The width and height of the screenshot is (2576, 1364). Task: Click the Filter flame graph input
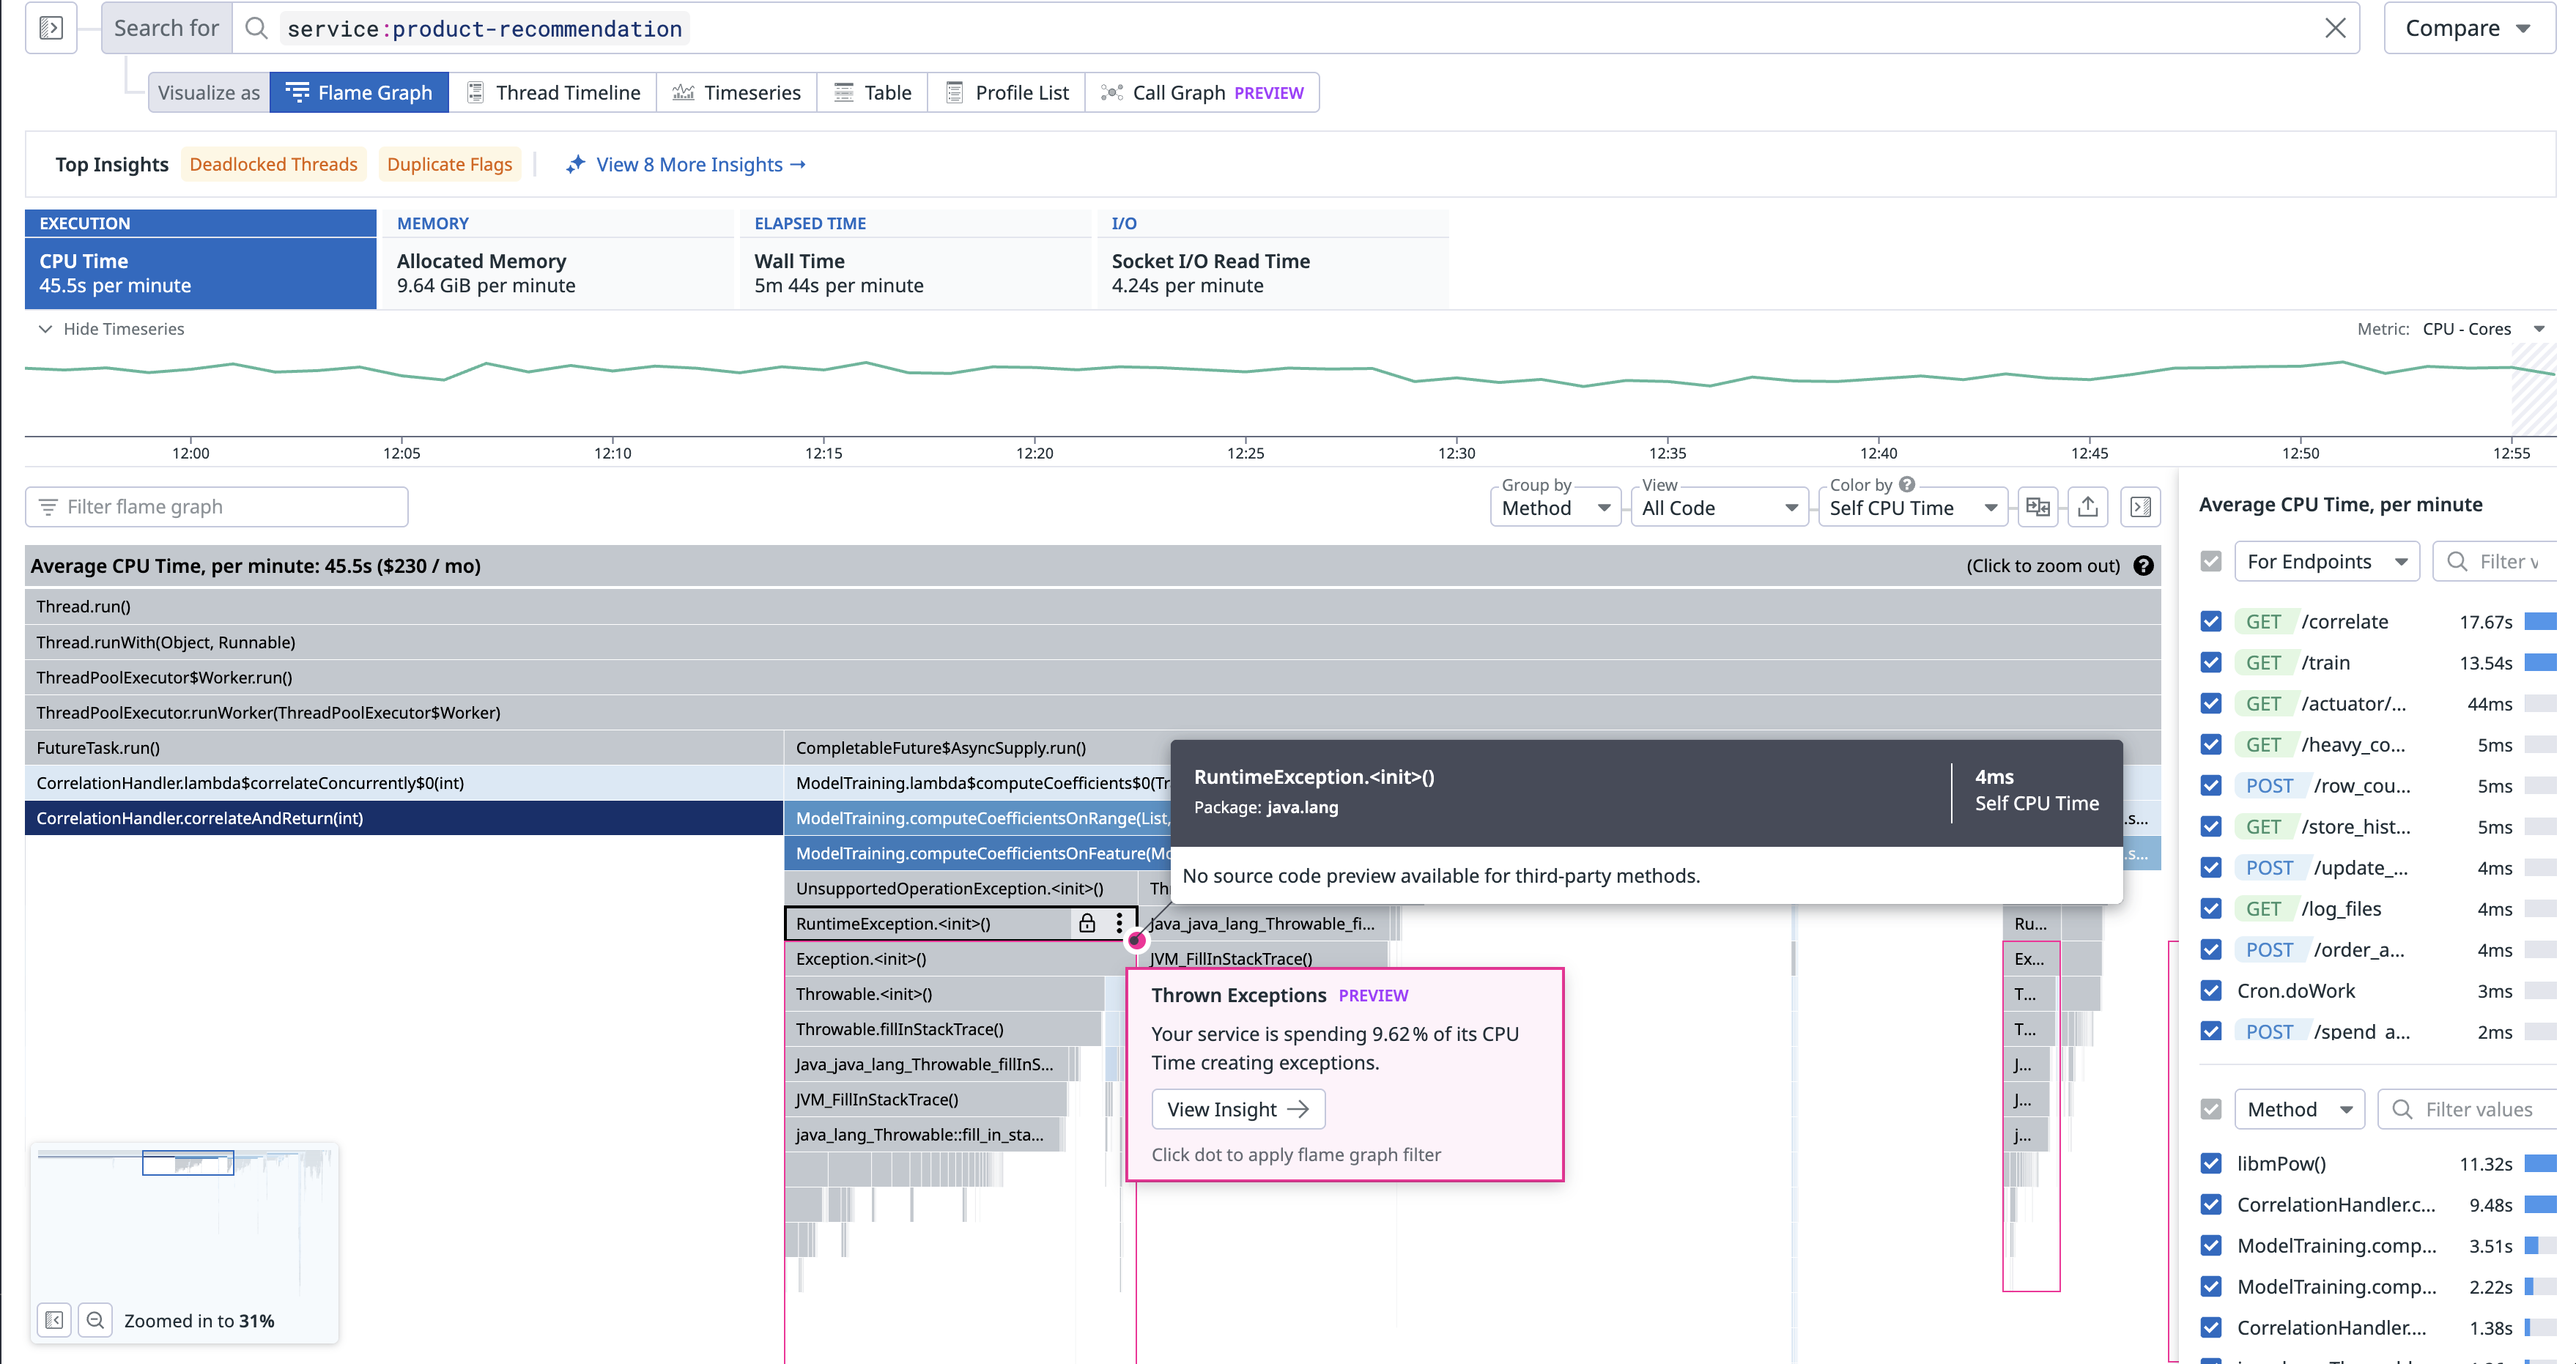(217, 507)
